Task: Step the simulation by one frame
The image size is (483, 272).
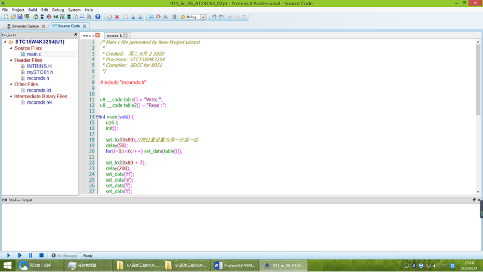Action: [x=20, y=255]
